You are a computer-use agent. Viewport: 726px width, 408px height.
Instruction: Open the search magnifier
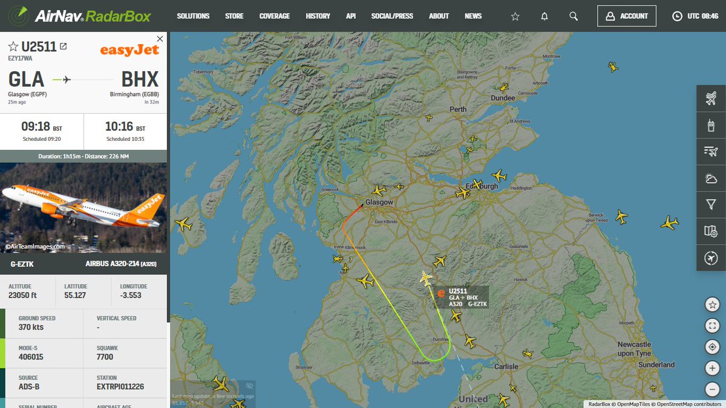click(x=574, y=16)
